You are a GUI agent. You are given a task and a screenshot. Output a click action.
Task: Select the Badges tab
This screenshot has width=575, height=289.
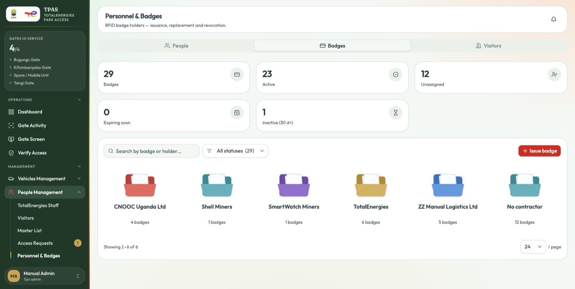(x=332, y=46)
